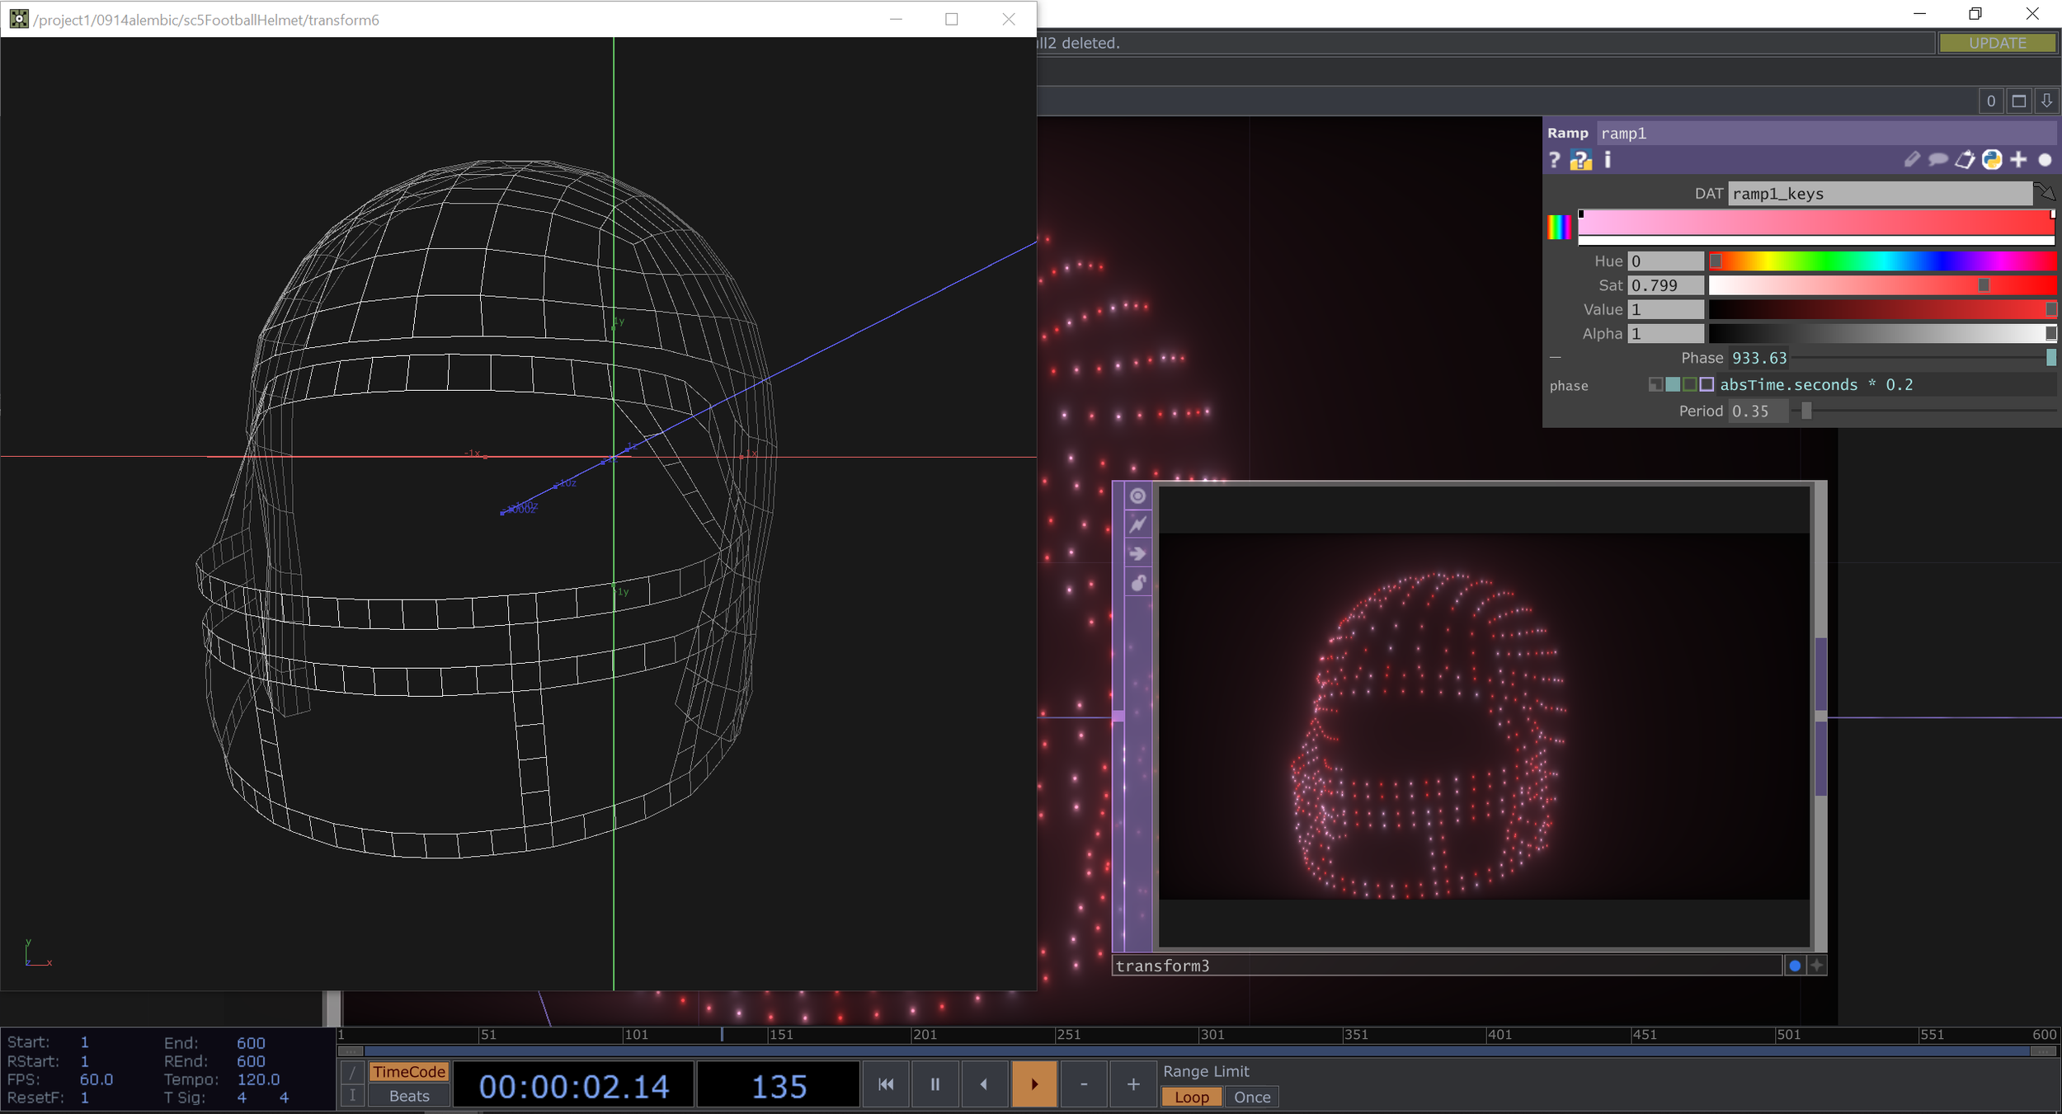Open the comment bubble icon in Ramp panel
The image size is (2062, 1114).
(x=1937, y=160)
